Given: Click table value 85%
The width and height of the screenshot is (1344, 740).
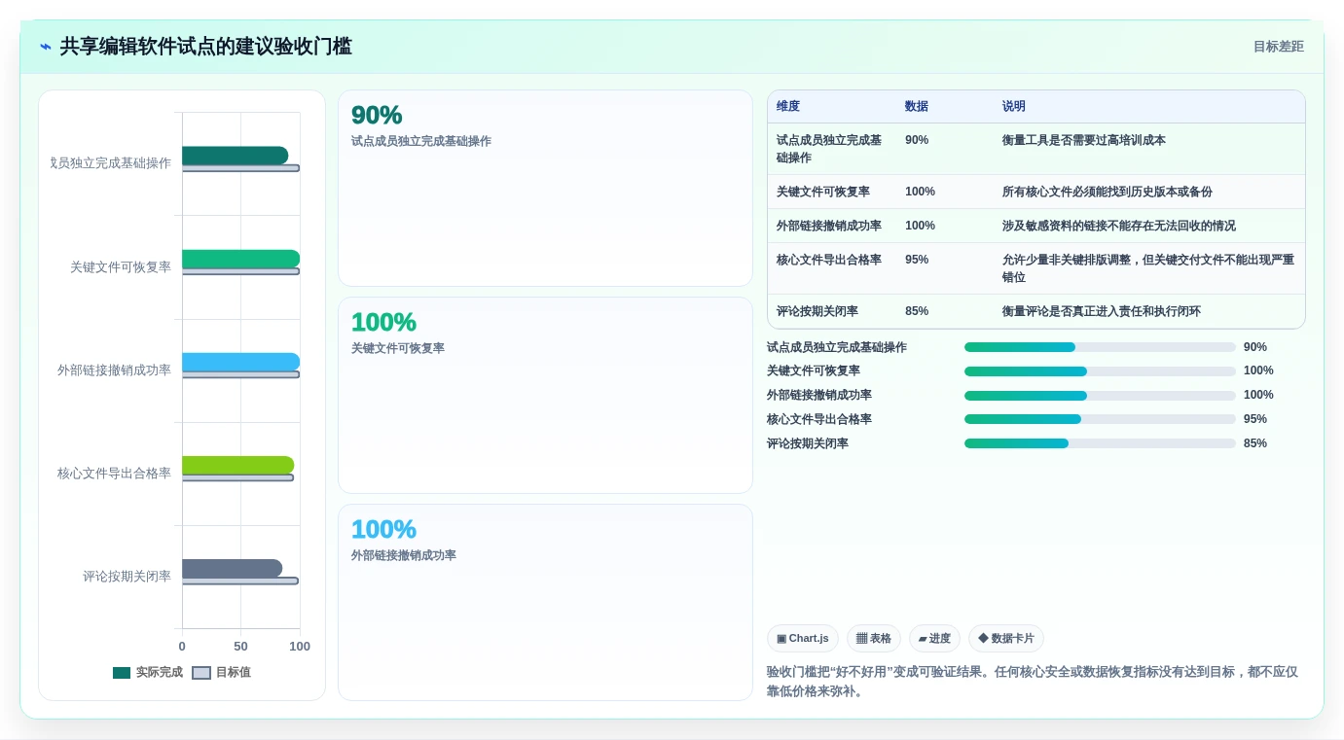Looking at the screenshot, I should [917, 311].
